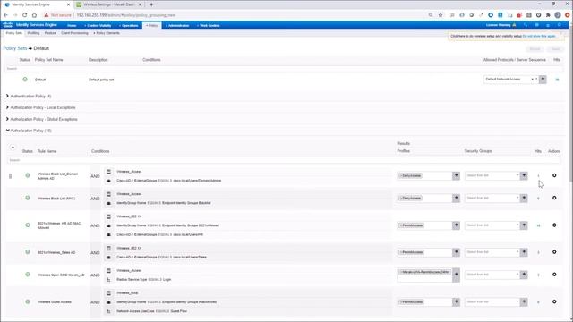This screenshot has height=322, width=573.
Task: Add security group with plus for Meraki_AD rule
Action: tap(524, 275)
